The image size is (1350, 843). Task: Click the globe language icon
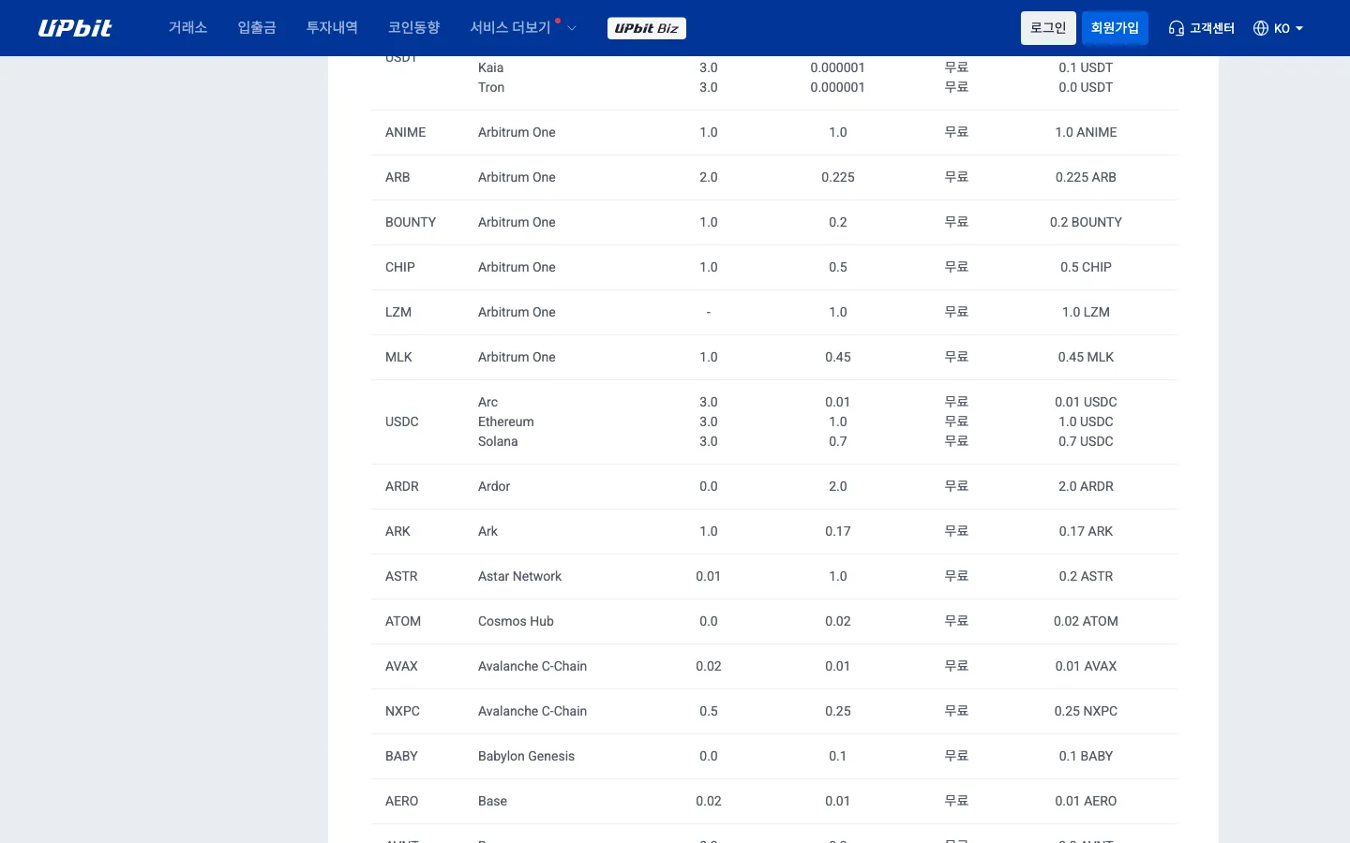(1261, 28)
